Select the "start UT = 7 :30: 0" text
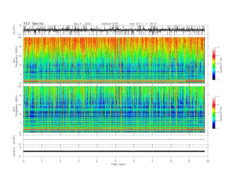Screen dimensions: 234x181 pyautogui.click(x=143, y=24)
